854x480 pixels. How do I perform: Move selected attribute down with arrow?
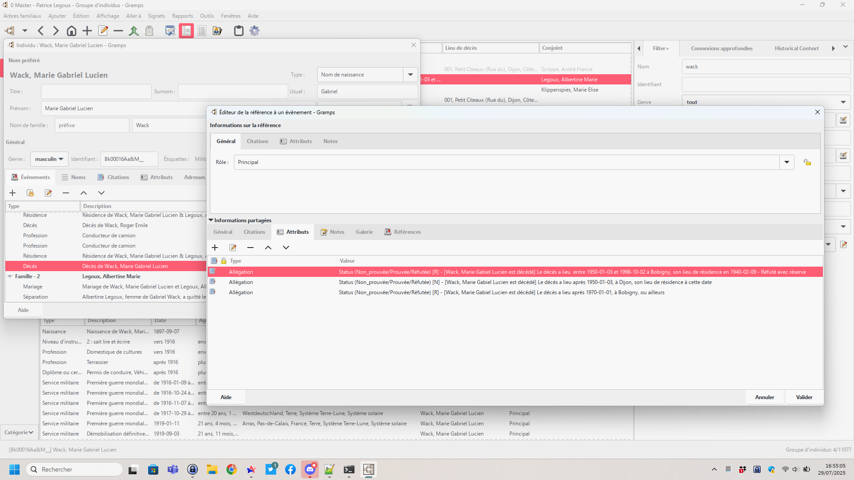pyautogui.click(x=286, y=248)
